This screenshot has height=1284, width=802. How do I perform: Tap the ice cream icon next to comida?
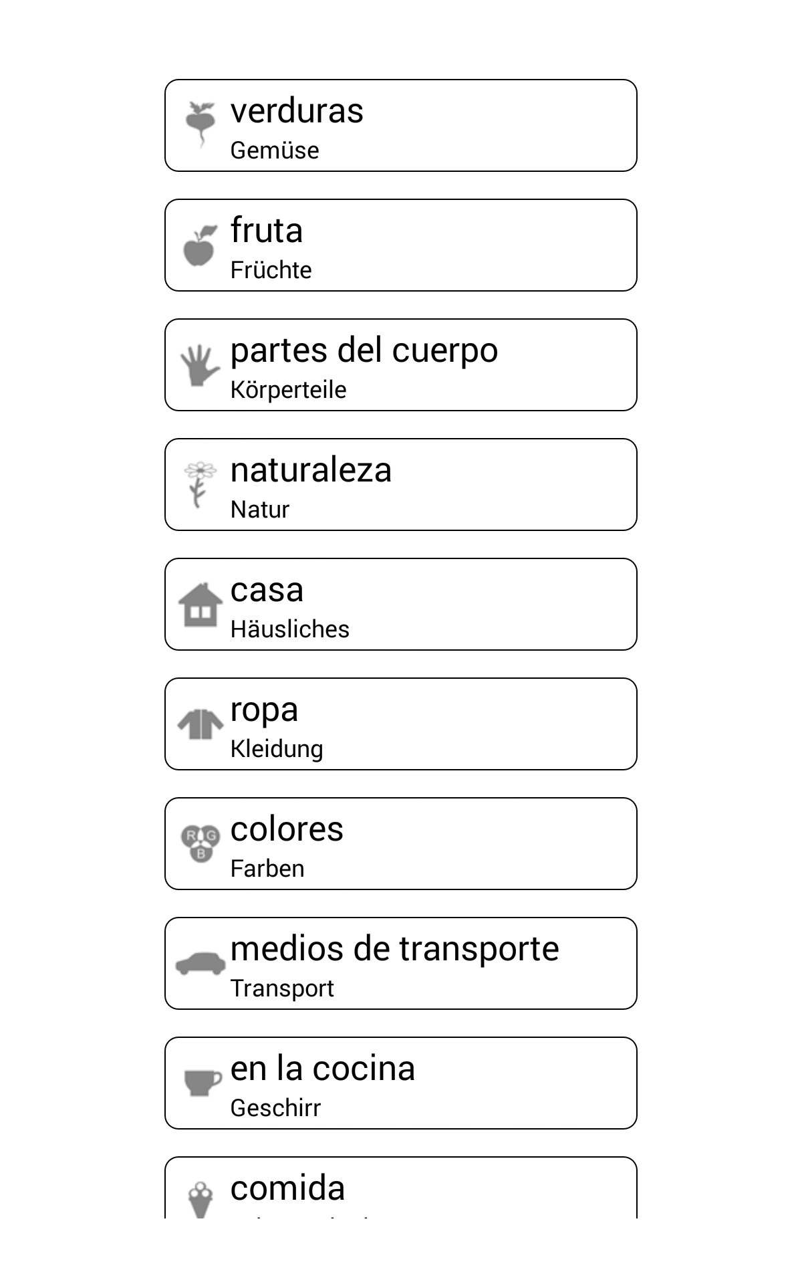[x=200, y=1200]
